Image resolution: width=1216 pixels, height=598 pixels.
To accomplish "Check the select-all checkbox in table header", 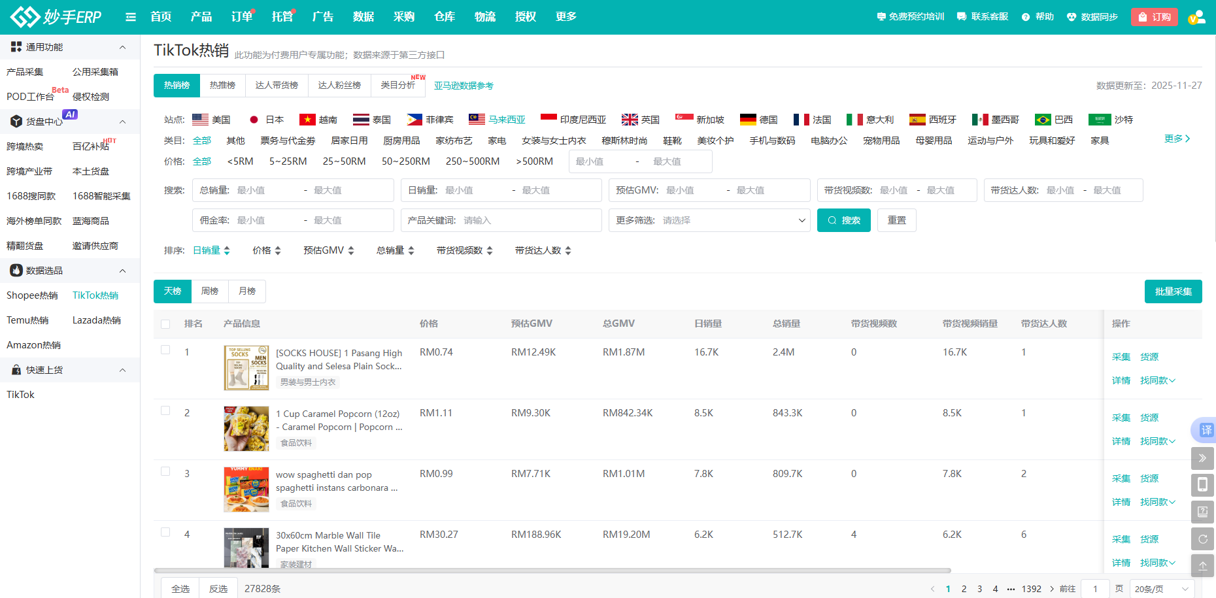I will tap(165, 324).
